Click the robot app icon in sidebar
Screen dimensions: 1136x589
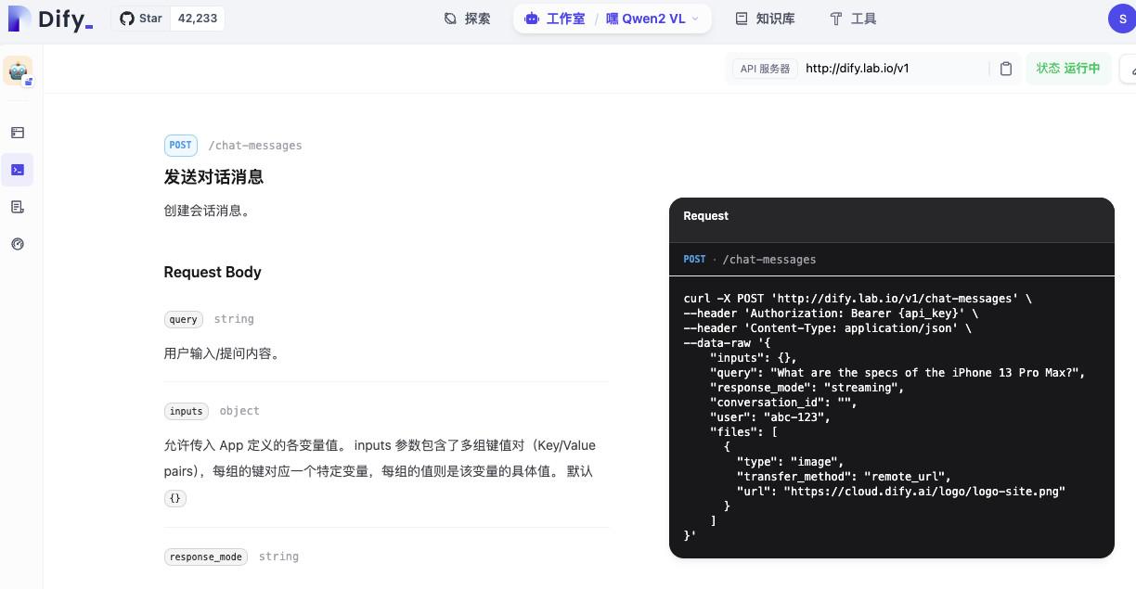18,71
